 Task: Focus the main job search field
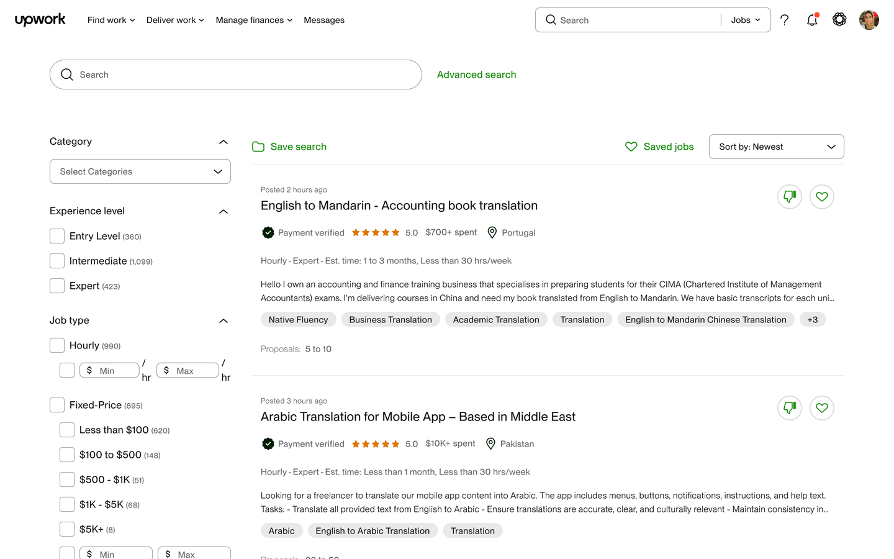[x=236, y=75]
